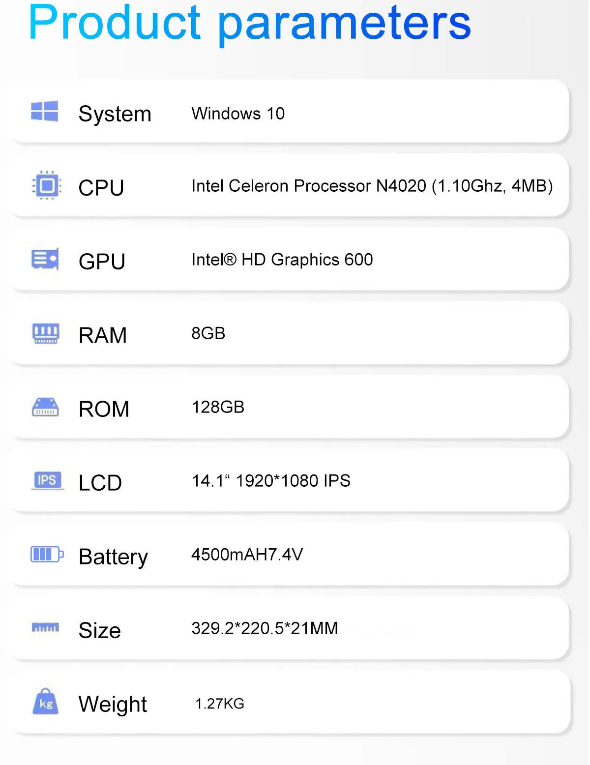Click the 1.27KG weight value

[220, 703]
